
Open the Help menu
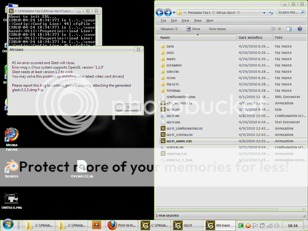210,21
